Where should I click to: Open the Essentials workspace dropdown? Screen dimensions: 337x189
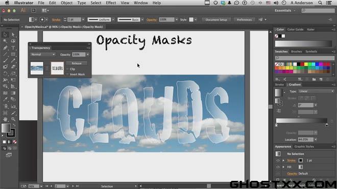coord(285,11)
